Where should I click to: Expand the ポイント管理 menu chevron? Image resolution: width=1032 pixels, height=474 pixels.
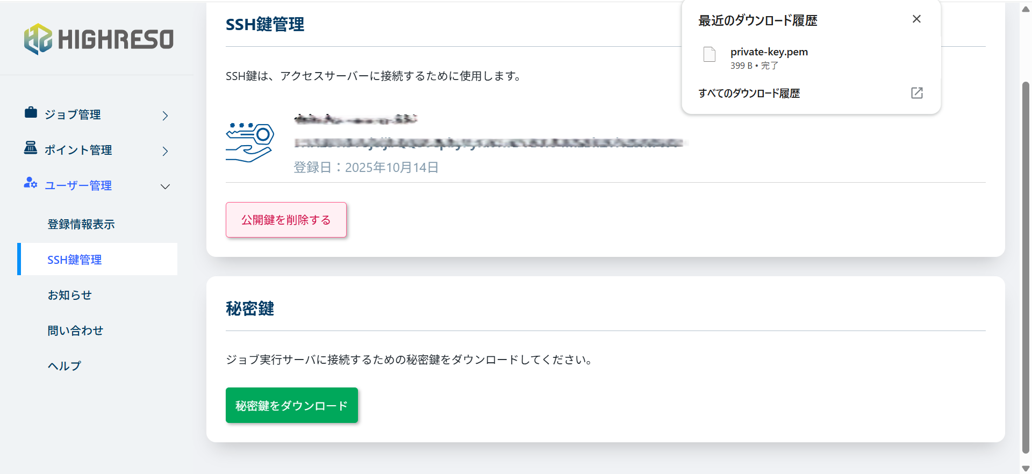pyautogui.click(x=165, y=151)
